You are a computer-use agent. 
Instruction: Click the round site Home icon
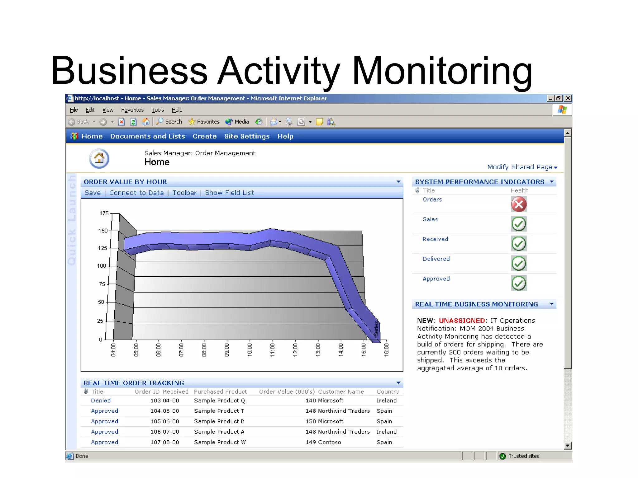click(99, 158)
